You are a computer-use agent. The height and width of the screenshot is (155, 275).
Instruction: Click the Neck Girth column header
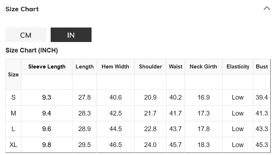coord(203,67)
